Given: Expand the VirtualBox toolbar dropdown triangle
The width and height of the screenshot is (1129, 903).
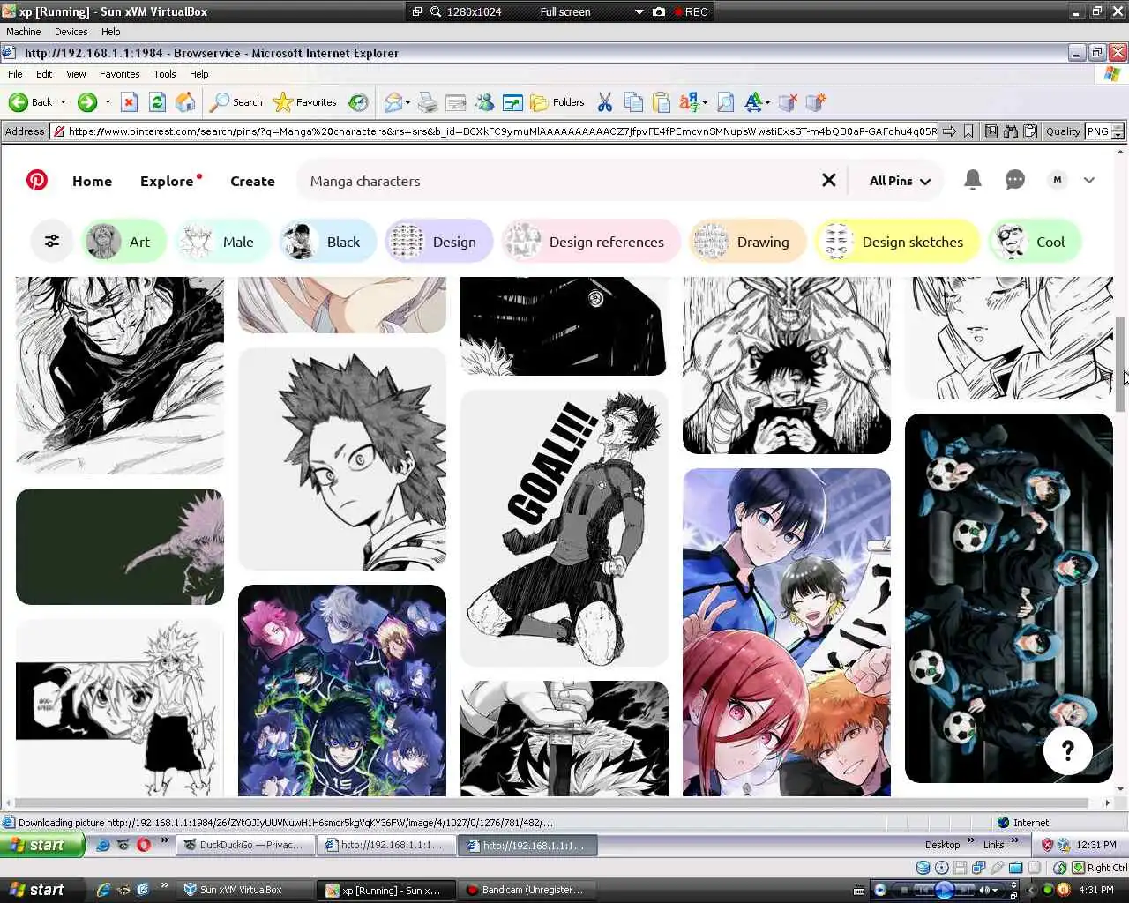Looking at the screenshot, I should (x=639, y=12).
